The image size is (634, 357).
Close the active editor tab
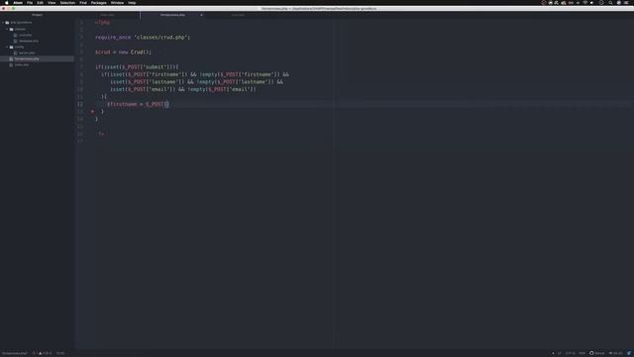click(x=201, y=15)
